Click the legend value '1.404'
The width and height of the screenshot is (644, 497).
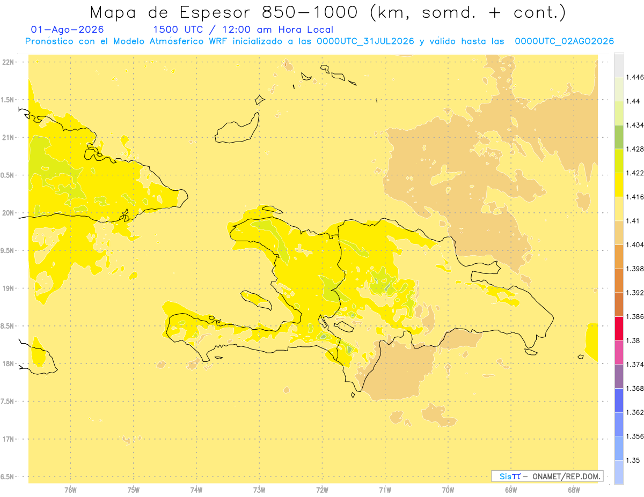(634, 244)
